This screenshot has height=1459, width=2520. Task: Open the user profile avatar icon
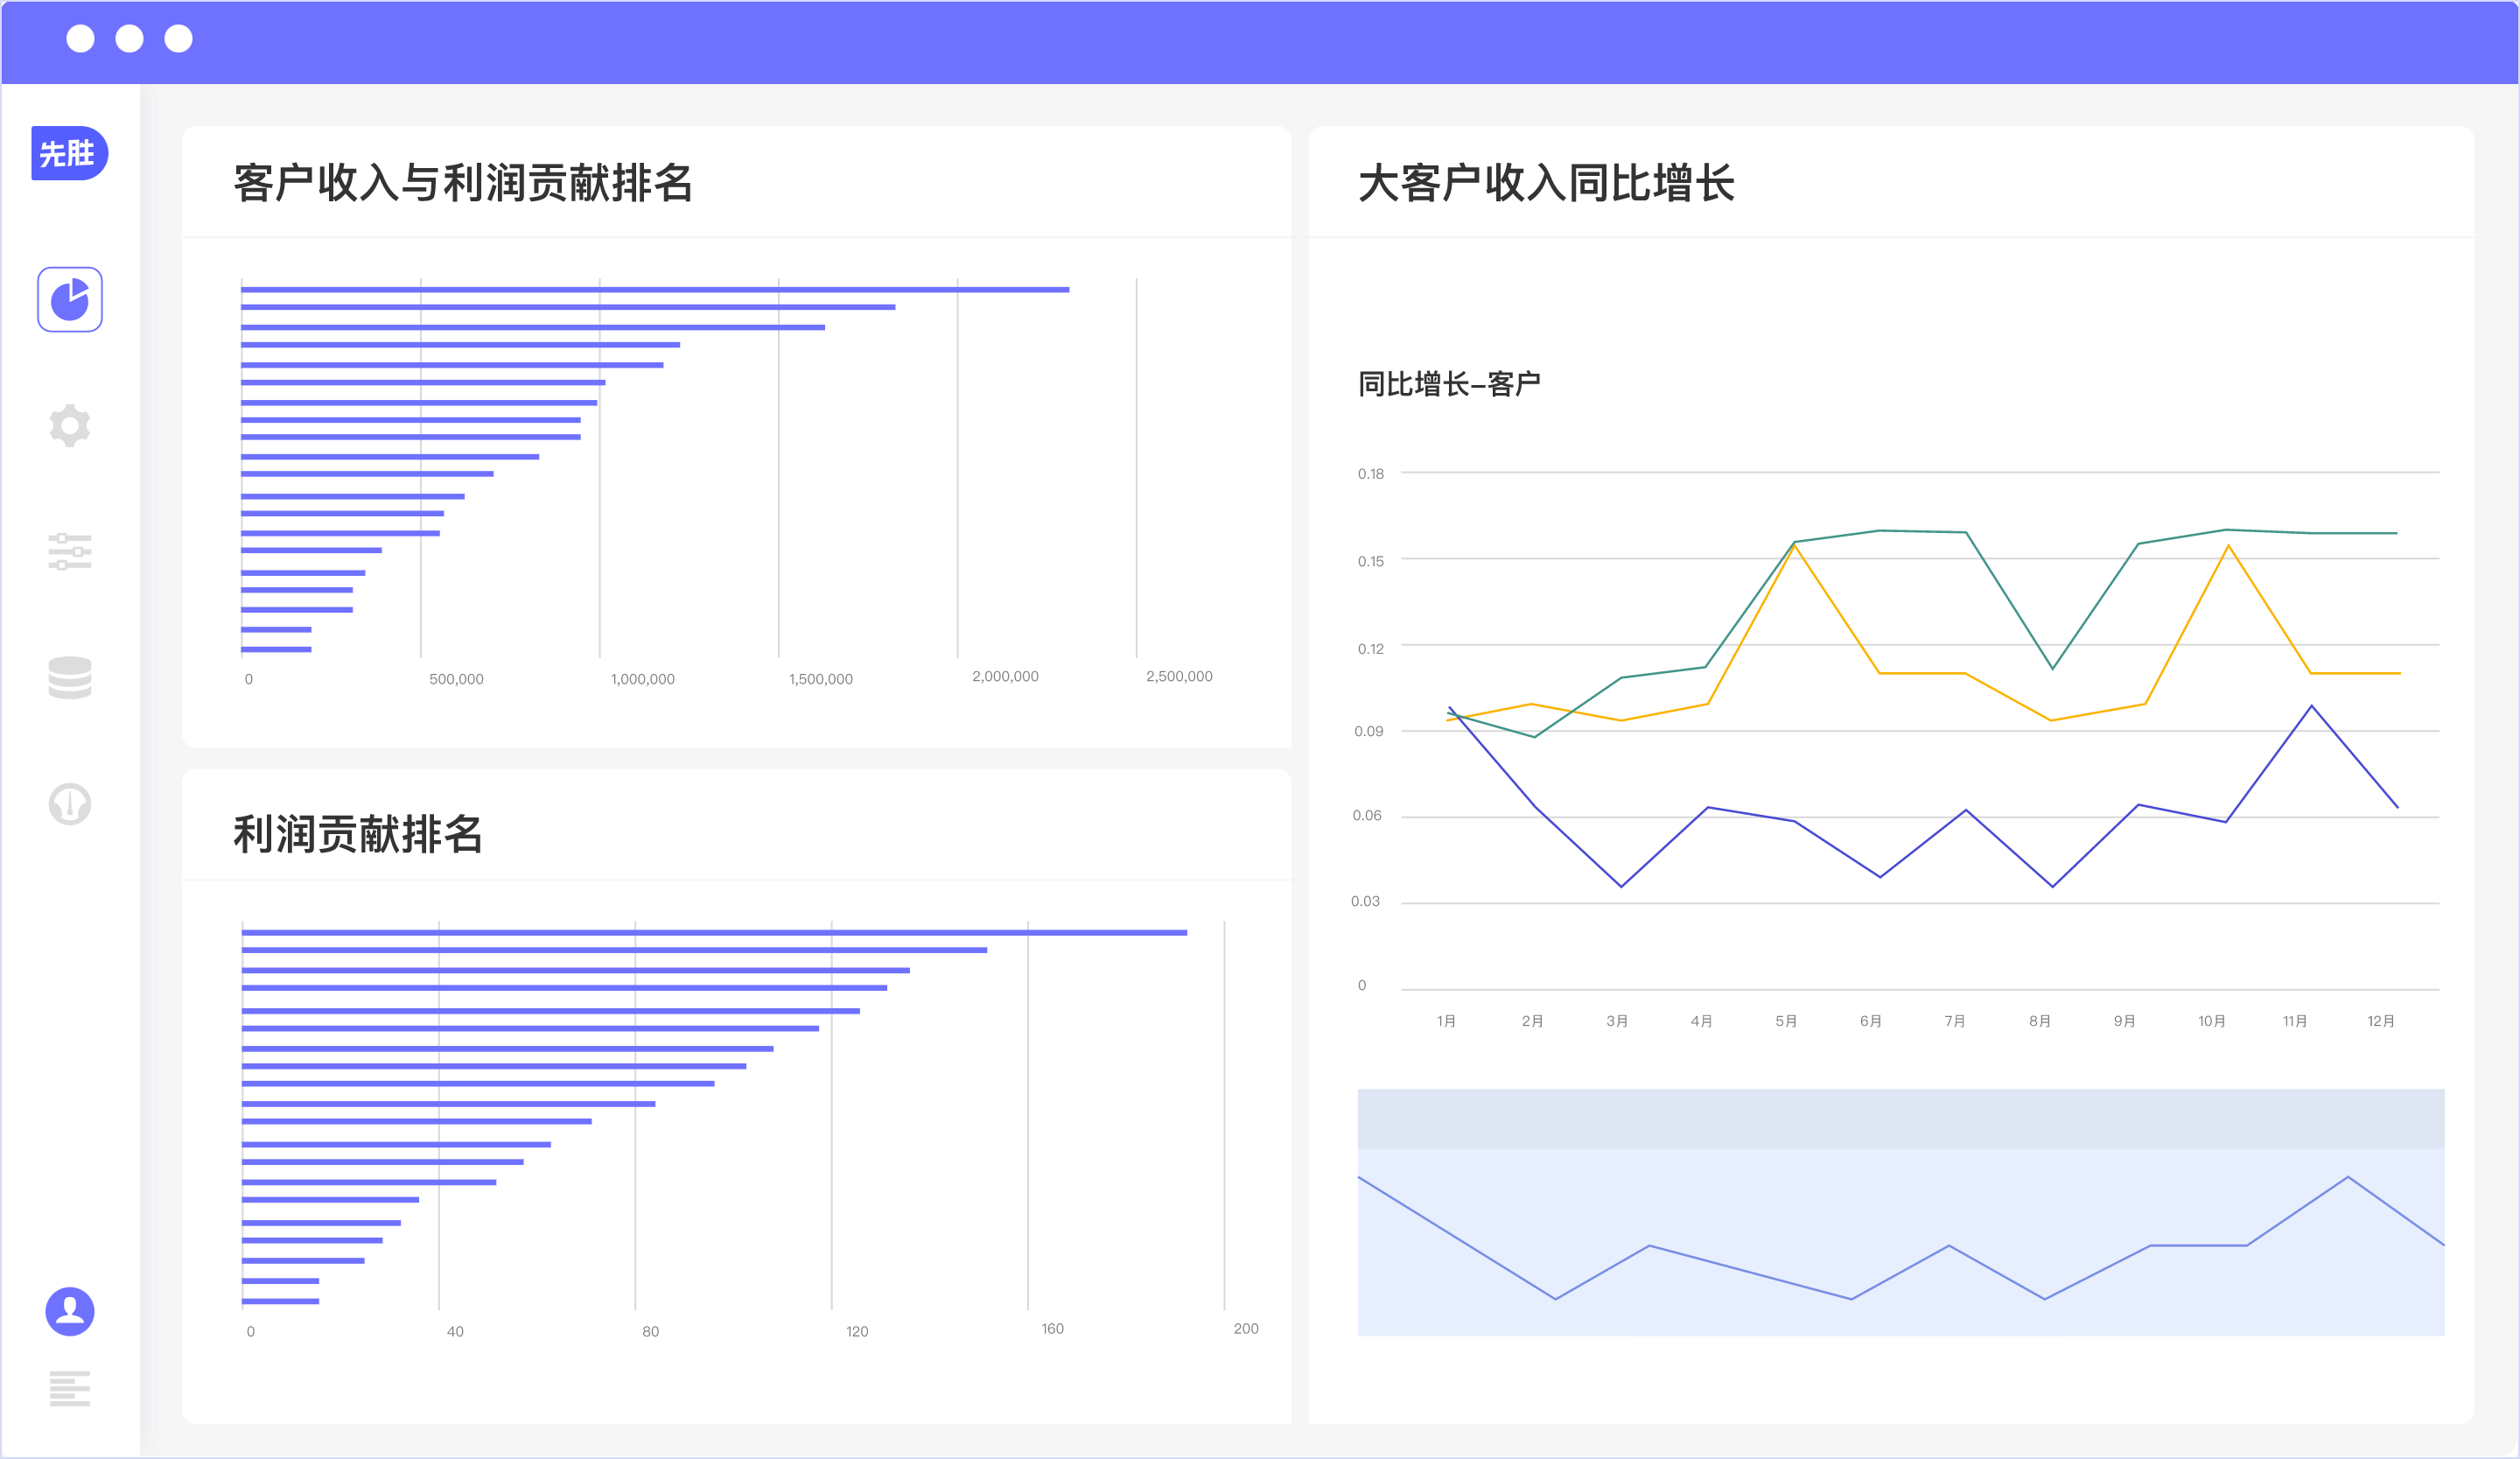[70, 1311]
